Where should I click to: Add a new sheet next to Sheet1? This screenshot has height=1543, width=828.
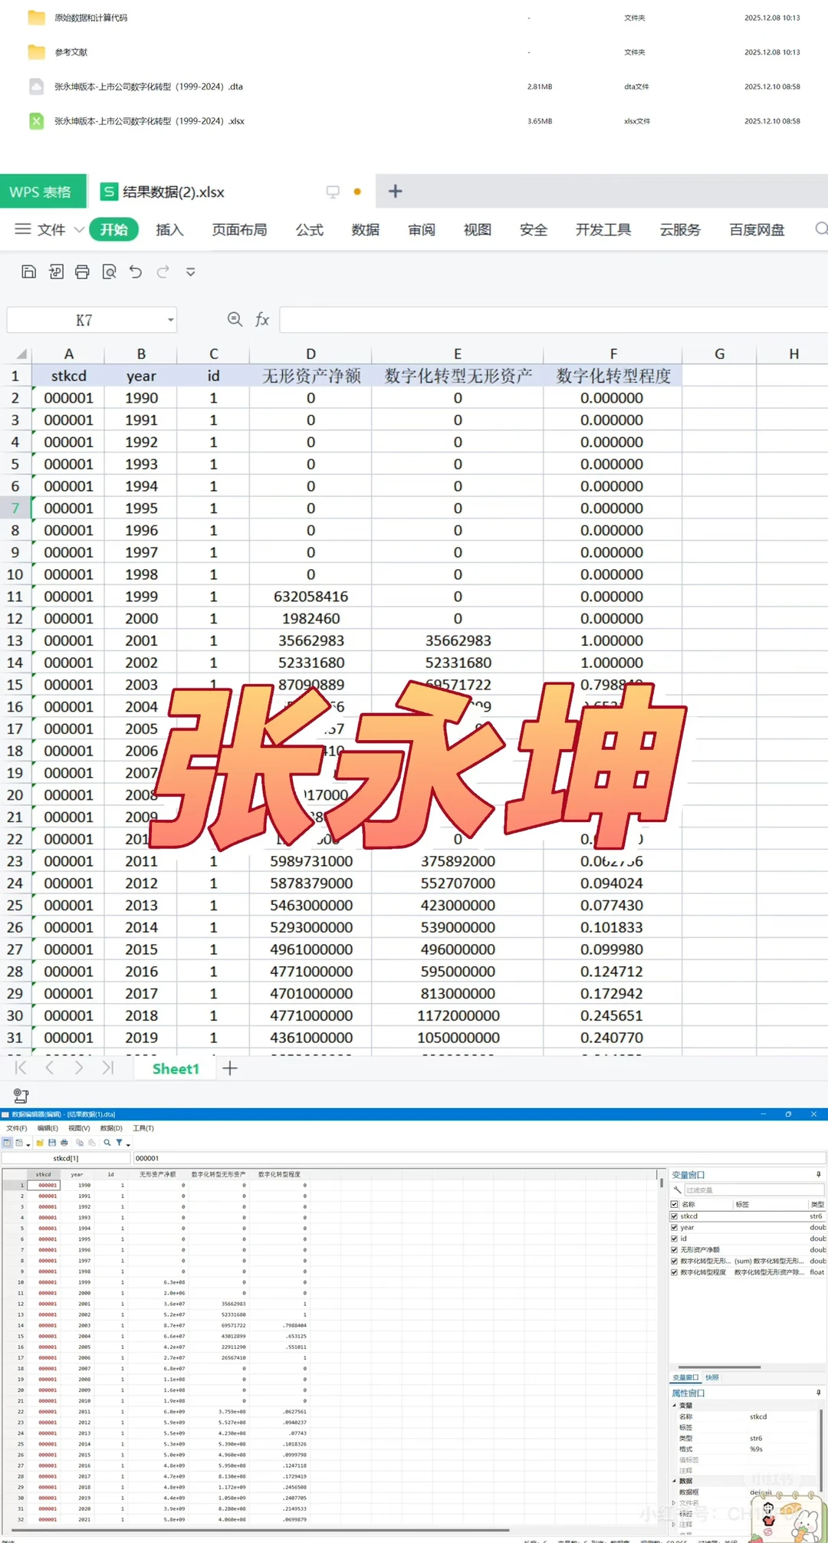(x=229, y=1068)
